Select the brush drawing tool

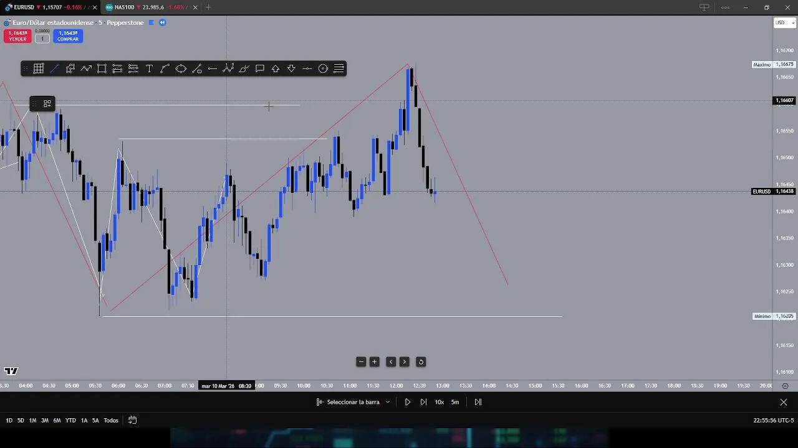(x=244, y=68)
